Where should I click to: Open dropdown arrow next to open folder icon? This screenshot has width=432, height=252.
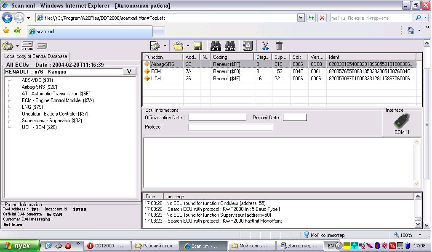click(188, 46)
